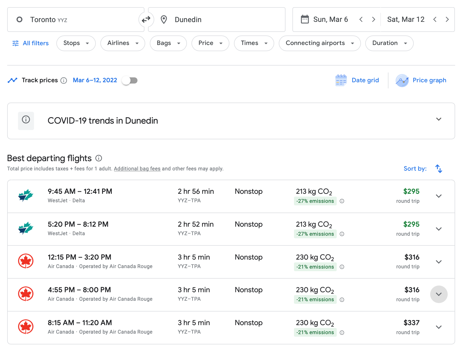Click the sort order arrows icon
The height and width of the screenshot is (348, 468).
pyautogui.click(x=439, y=169)
